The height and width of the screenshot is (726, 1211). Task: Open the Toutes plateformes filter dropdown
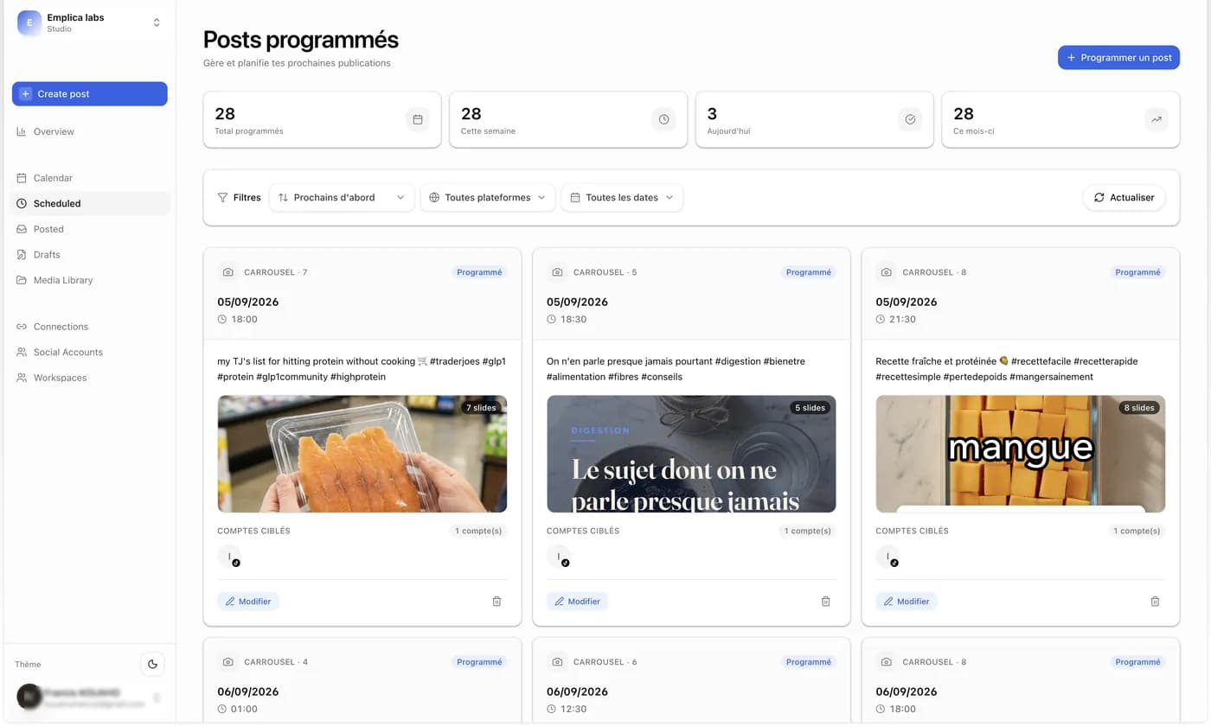[488, 197]
